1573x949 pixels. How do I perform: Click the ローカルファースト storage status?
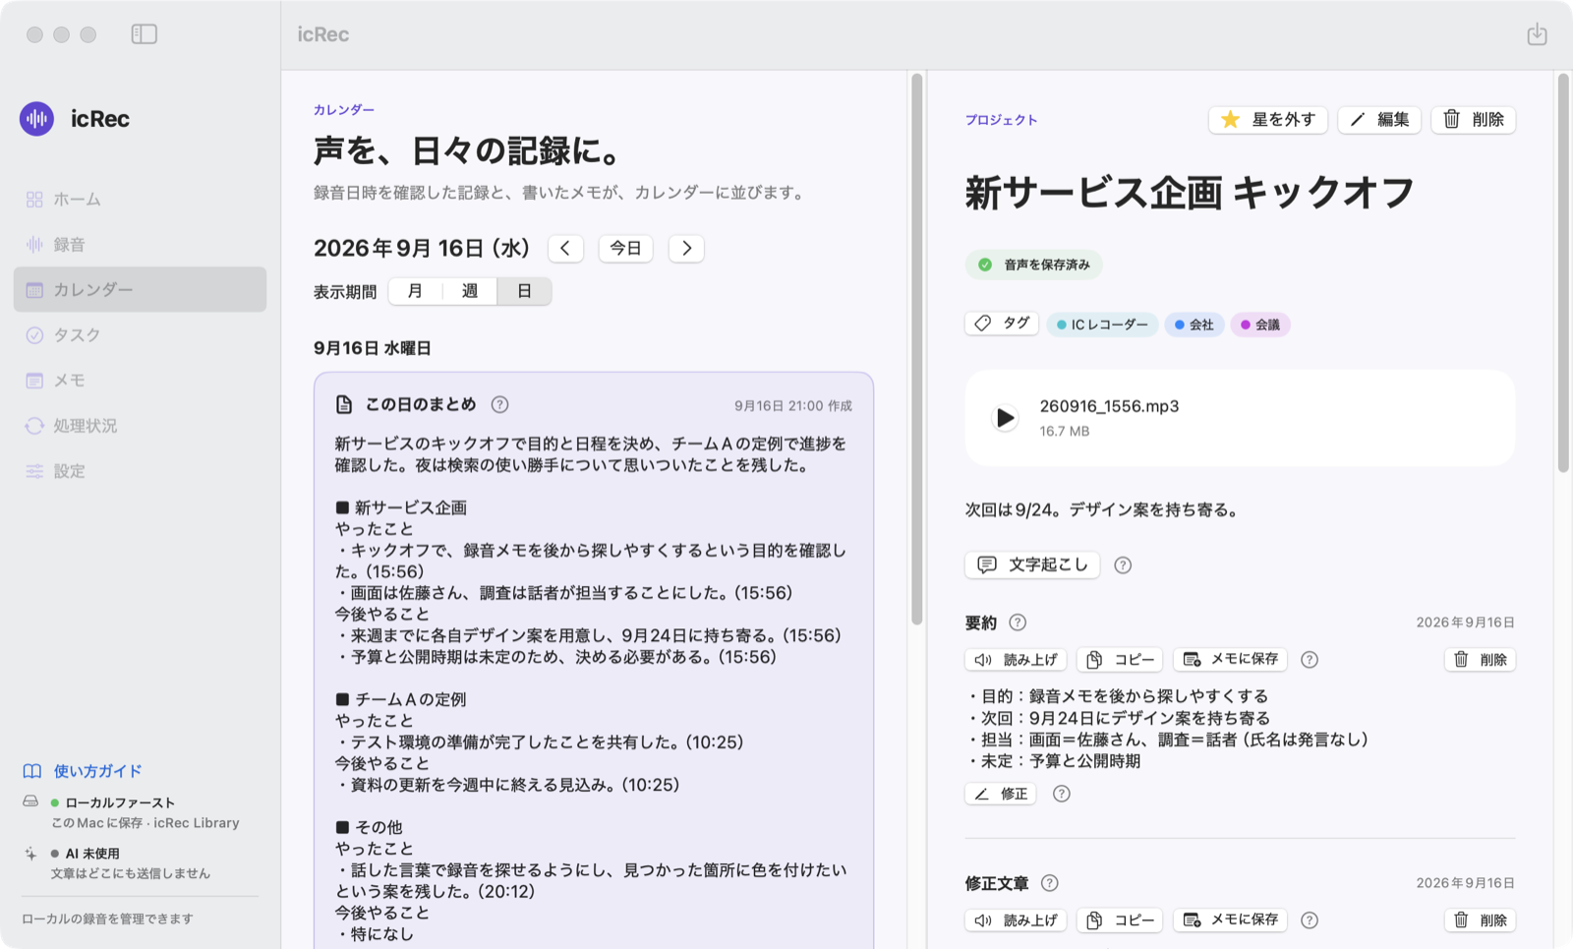131,812
